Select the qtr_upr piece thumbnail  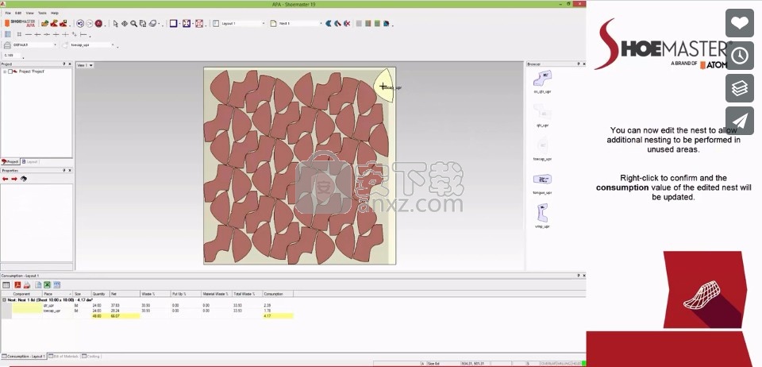pos(542,112)
